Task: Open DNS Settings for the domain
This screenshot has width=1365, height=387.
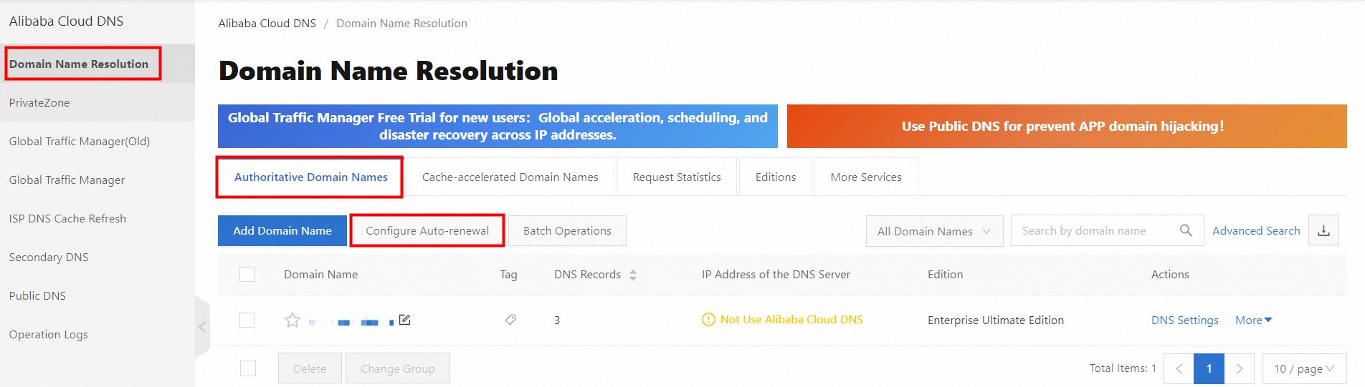Action: pyautogui.click(x=1184, y=320)
